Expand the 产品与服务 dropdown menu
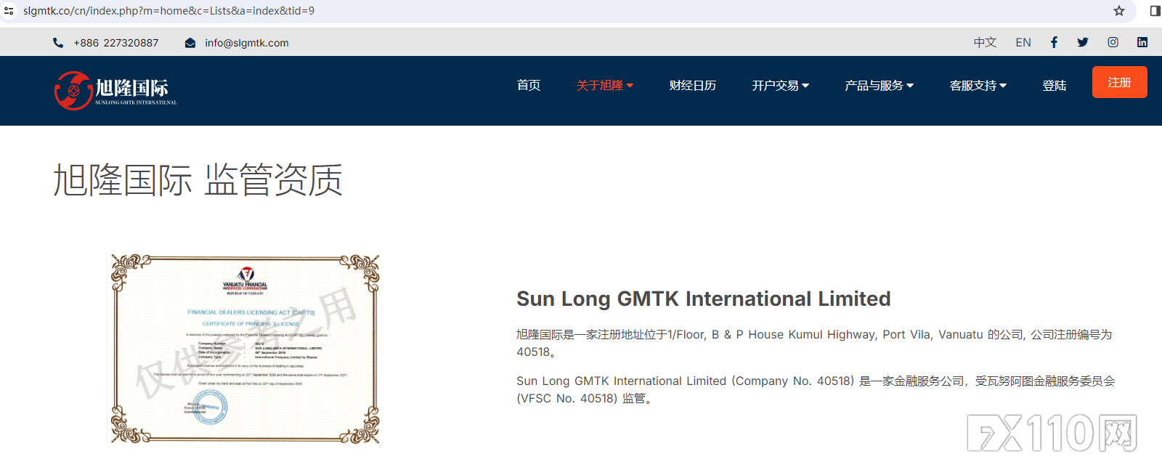 click(x=879, y=85)
